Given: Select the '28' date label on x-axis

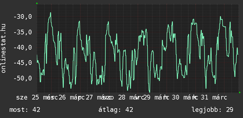Looking at the screenshot, I should (121, 97).
